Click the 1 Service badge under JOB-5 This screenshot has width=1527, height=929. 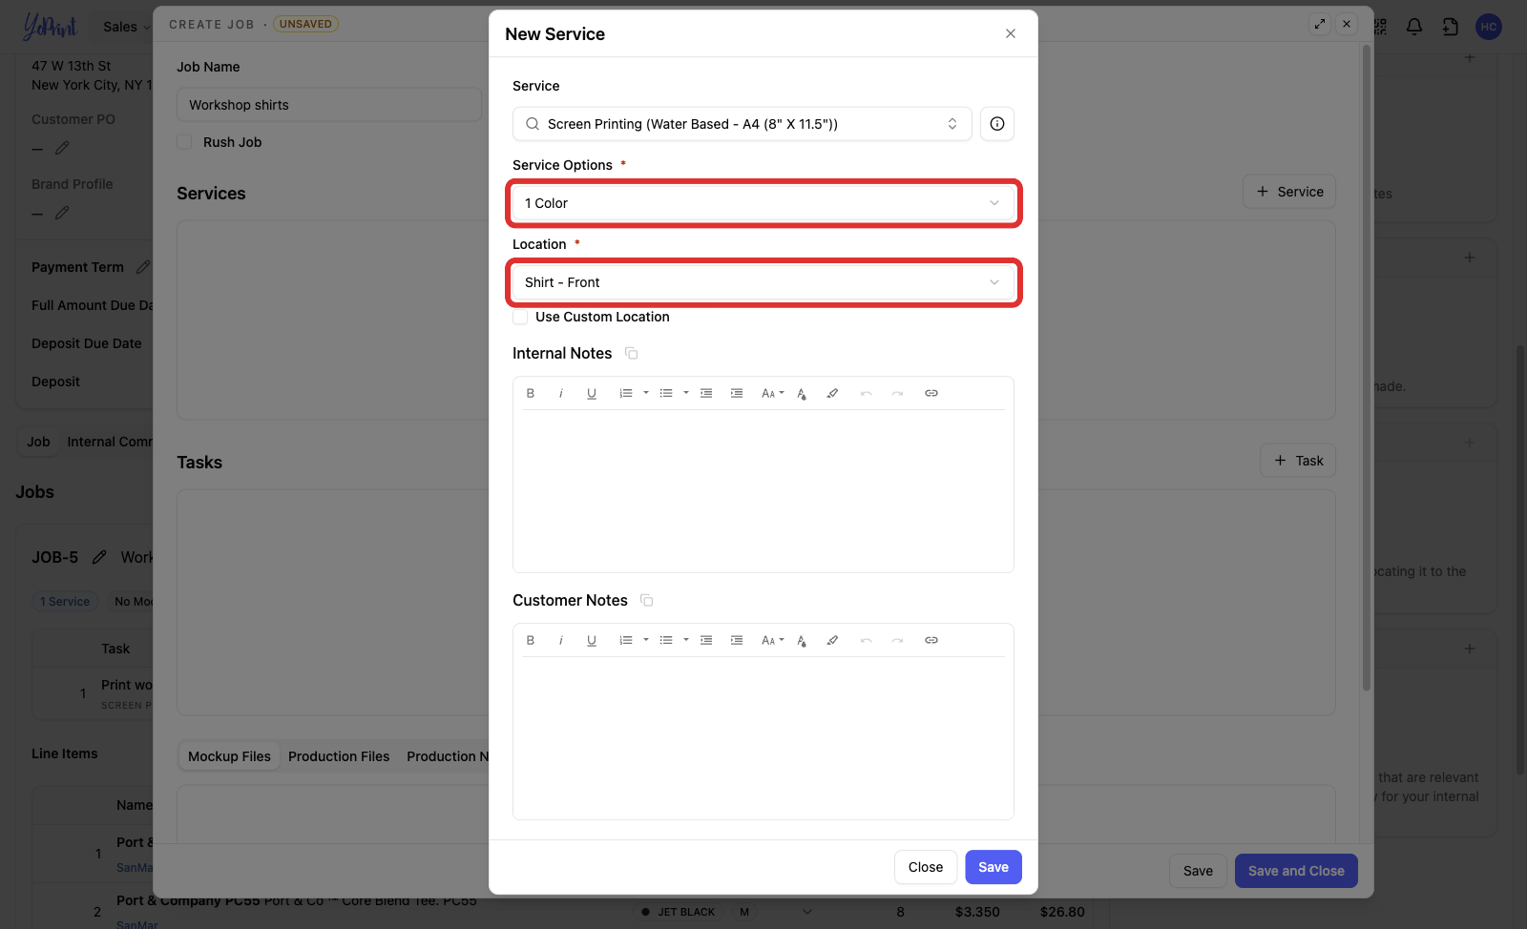pyautogui.click(x=65, y=602)
